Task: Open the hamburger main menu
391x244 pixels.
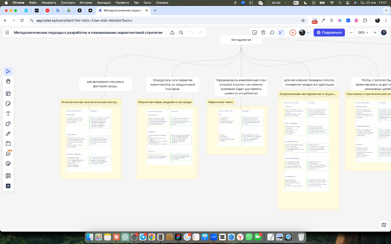Action: [x=7, y=33]
